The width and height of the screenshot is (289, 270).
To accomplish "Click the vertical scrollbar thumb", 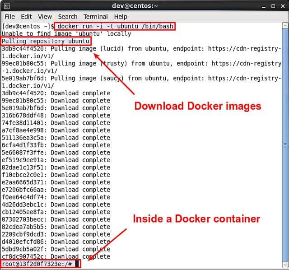I will (x=285, y=144).
